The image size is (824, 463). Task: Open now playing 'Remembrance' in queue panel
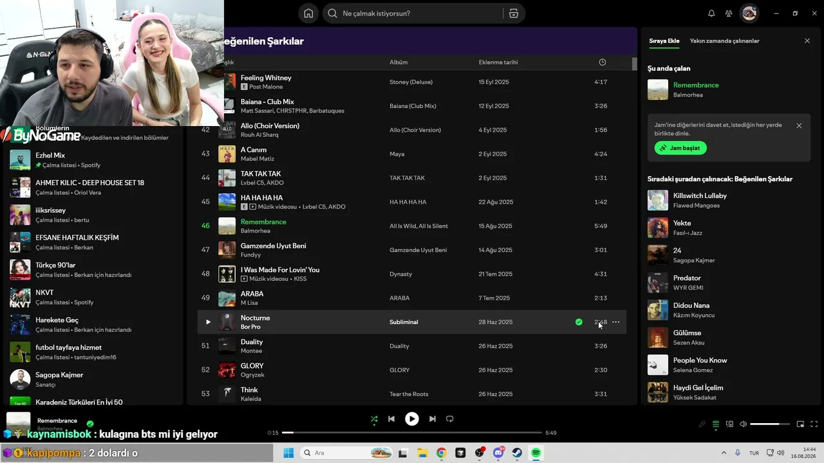(x=729, y=89)
